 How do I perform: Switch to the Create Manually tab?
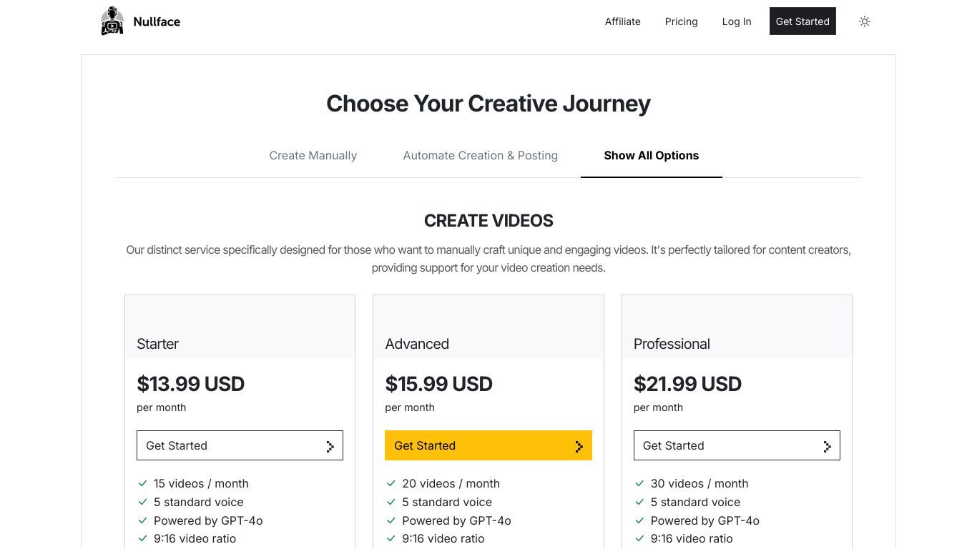[x=313, y=155]
